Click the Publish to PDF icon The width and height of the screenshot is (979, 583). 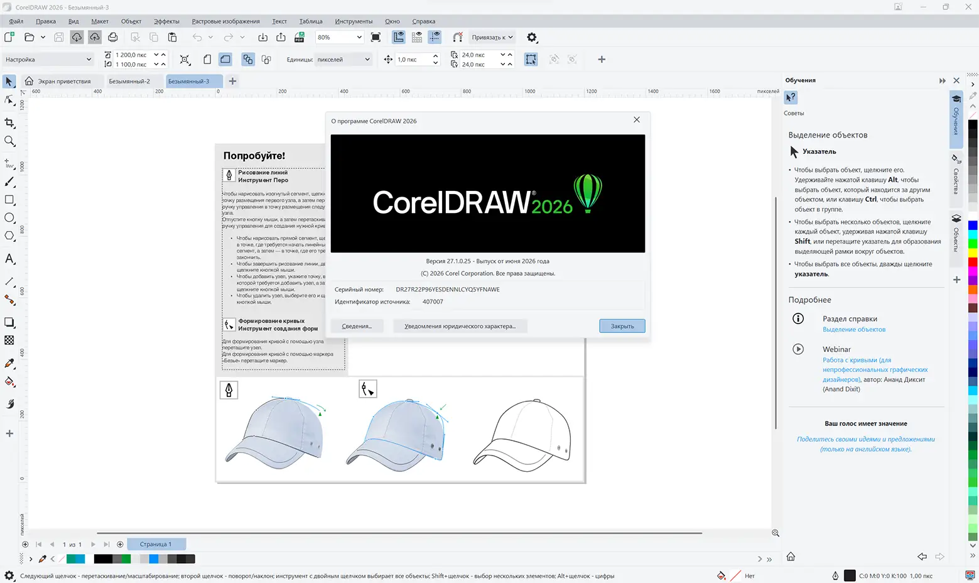(300, 37)
